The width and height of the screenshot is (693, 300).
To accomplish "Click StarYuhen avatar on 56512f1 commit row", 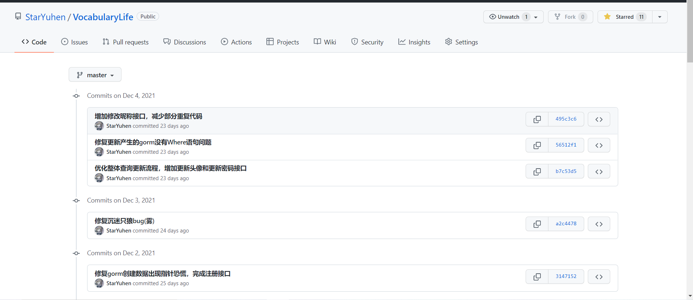I will tap(99, 152).
